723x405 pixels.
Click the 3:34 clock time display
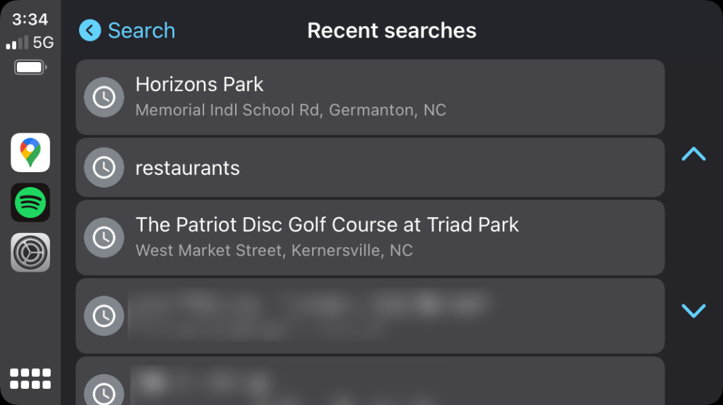tap(30, 19)
